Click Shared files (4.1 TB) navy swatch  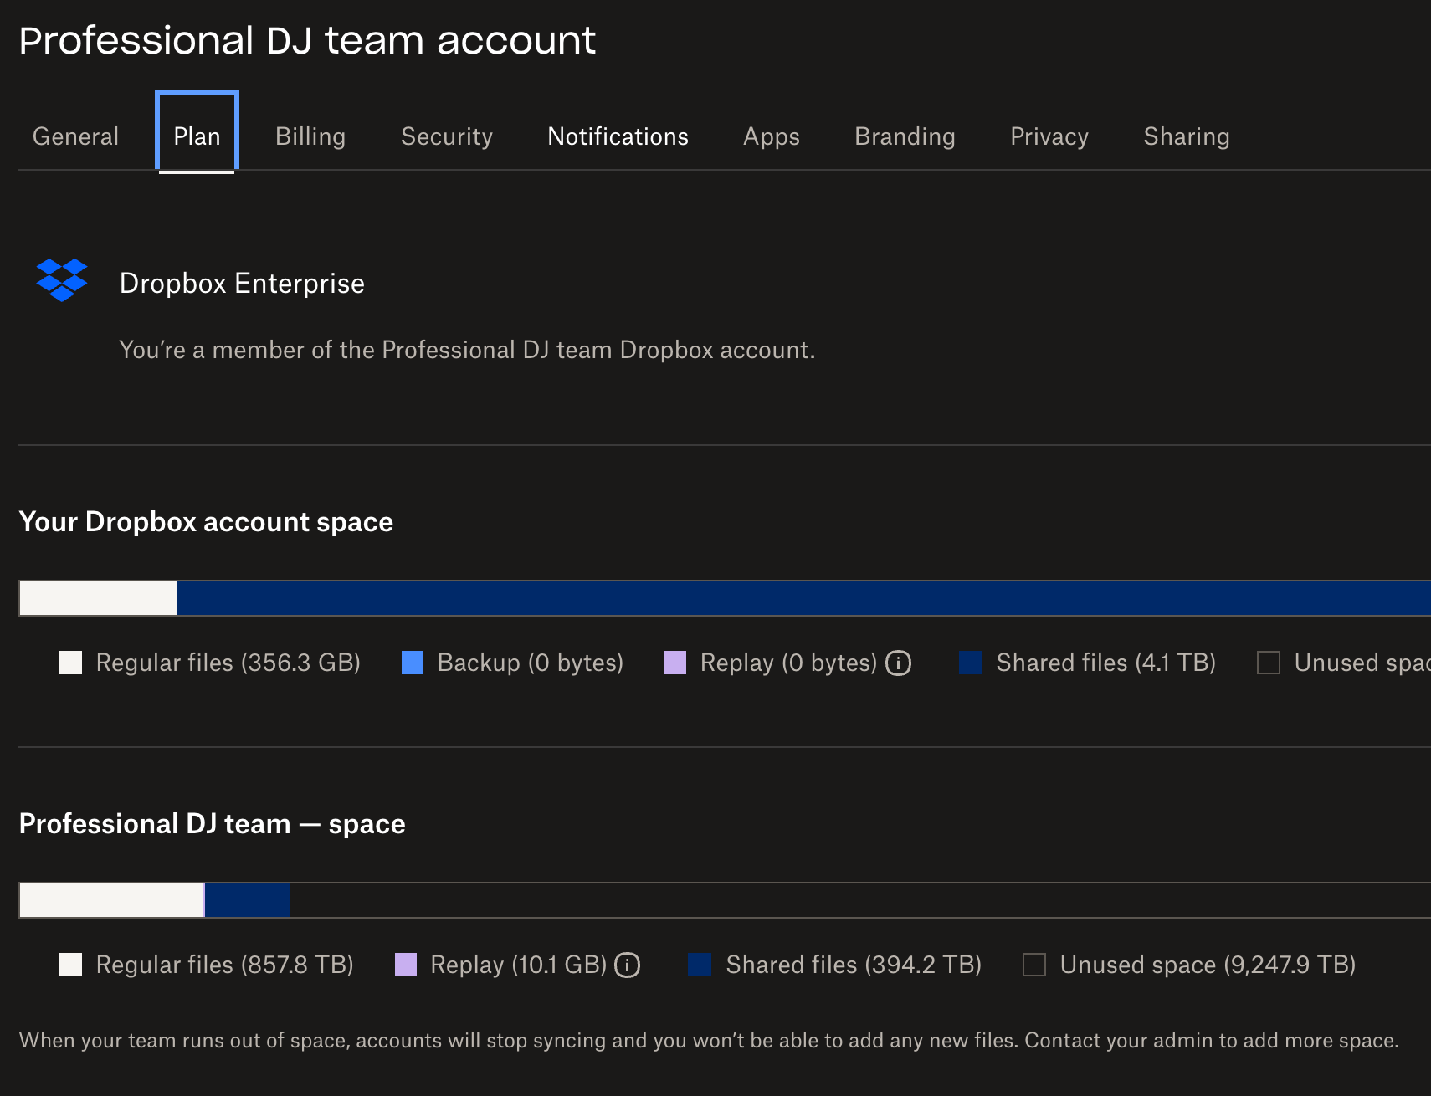(971, 663)
